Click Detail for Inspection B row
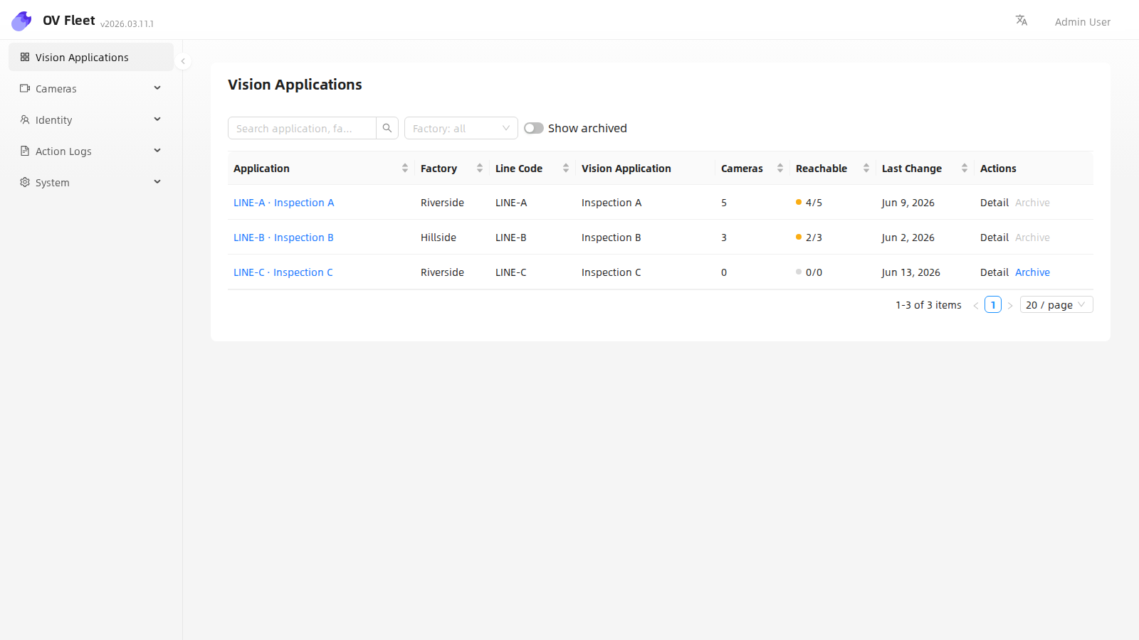The image size is (1139, 640). point(994,238)
